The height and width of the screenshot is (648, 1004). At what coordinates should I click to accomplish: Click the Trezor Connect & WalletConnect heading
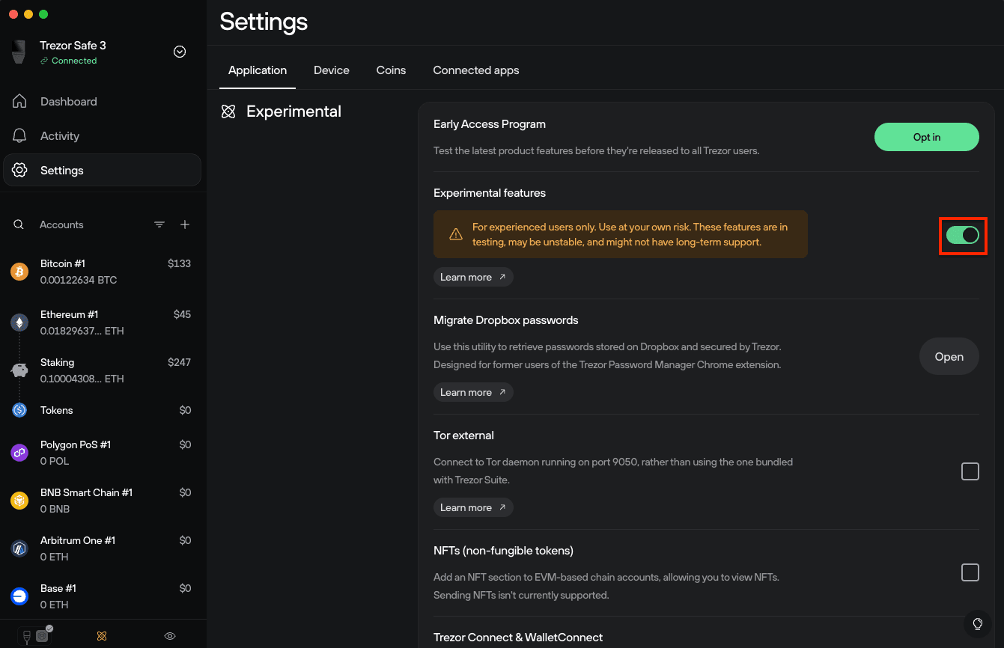518,638
